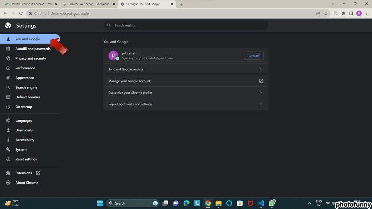Open Manage your Google Account link
The image size is (372, 209).
pyautogui.click(x=186, y=81)
